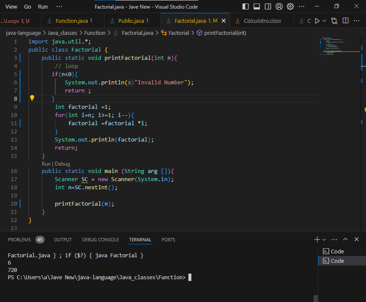Click the 45 problems count badge
The width and height of the screenshot is (366, 302).
pyautogui.click(x=40, y=240)
